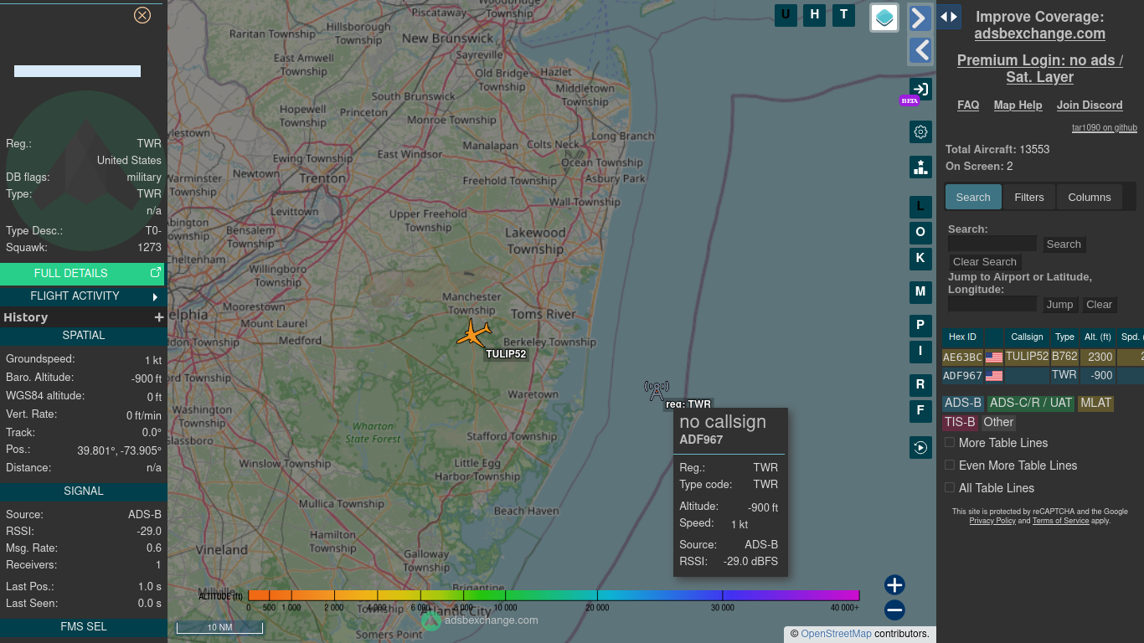This screenshot has width=1144, height=643.
Task: Sort table by Type column
Action: [1064, 337]
